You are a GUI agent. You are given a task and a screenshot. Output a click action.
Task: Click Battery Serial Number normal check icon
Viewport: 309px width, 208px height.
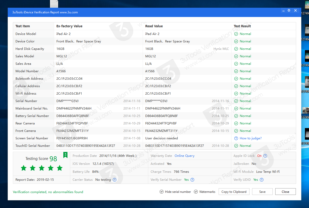point(236,116)
